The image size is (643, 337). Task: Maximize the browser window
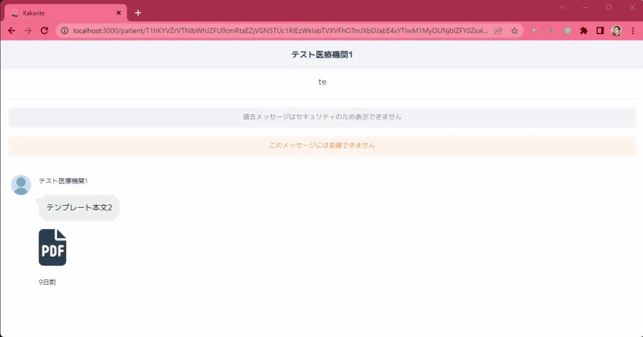[609, 7]
